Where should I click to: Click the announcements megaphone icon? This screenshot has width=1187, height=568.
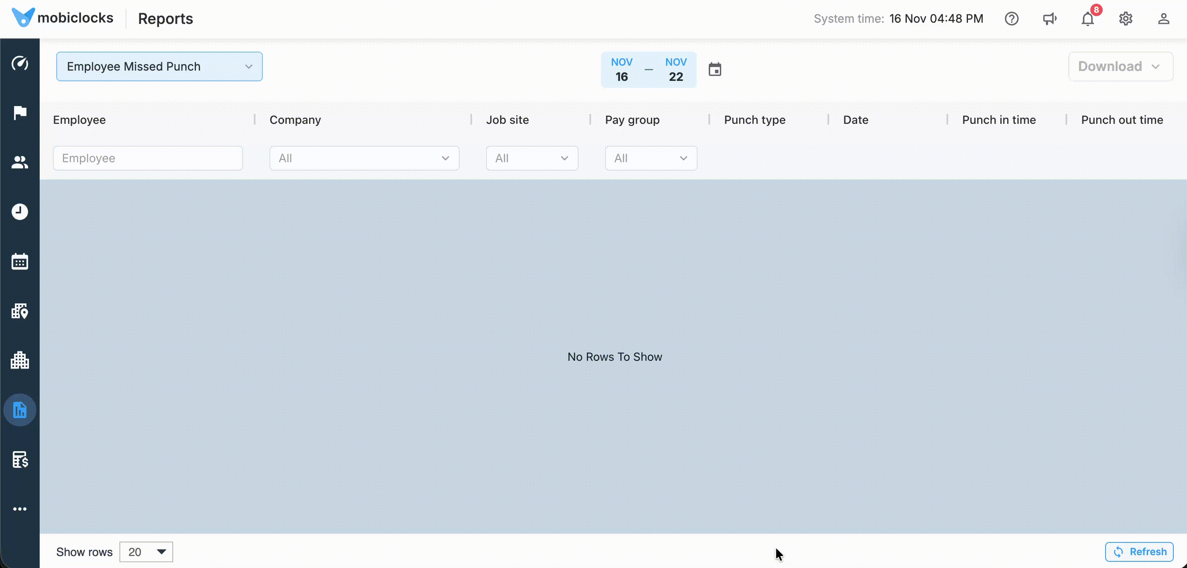[x=1049, y=19]
